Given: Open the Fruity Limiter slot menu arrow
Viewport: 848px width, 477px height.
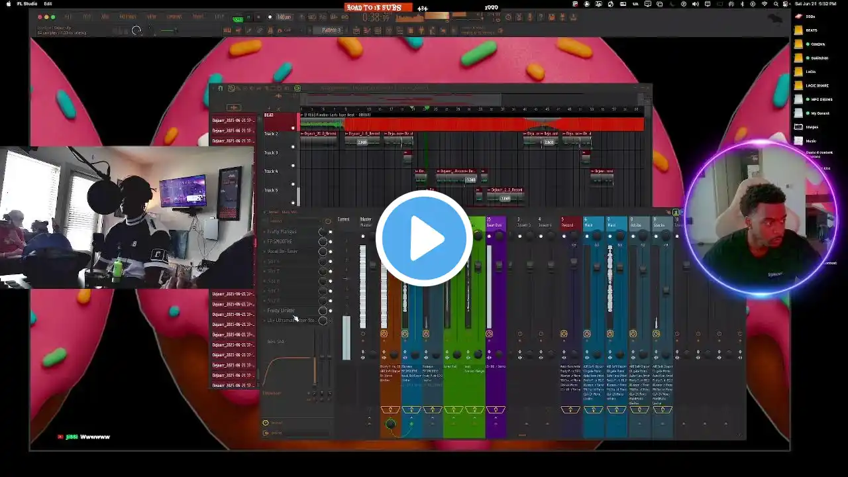Looking at the screenshot, I should 264,311.
